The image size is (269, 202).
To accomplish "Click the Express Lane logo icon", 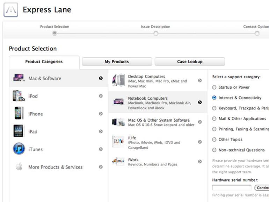I will tap(10, 10).
